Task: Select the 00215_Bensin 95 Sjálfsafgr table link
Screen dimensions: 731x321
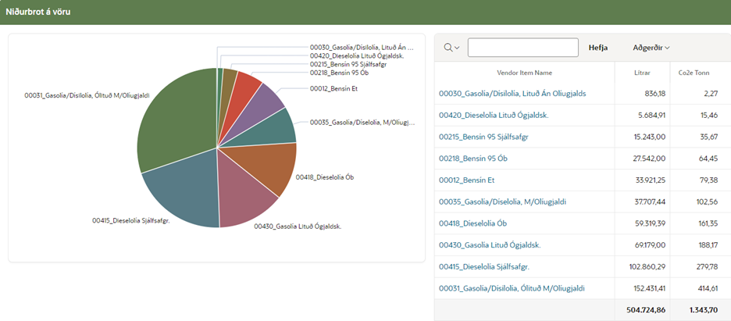Action: (484, 137)
